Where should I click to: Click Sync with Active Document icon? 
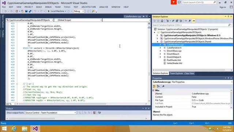pyautogui.click(x=173, y=21)
